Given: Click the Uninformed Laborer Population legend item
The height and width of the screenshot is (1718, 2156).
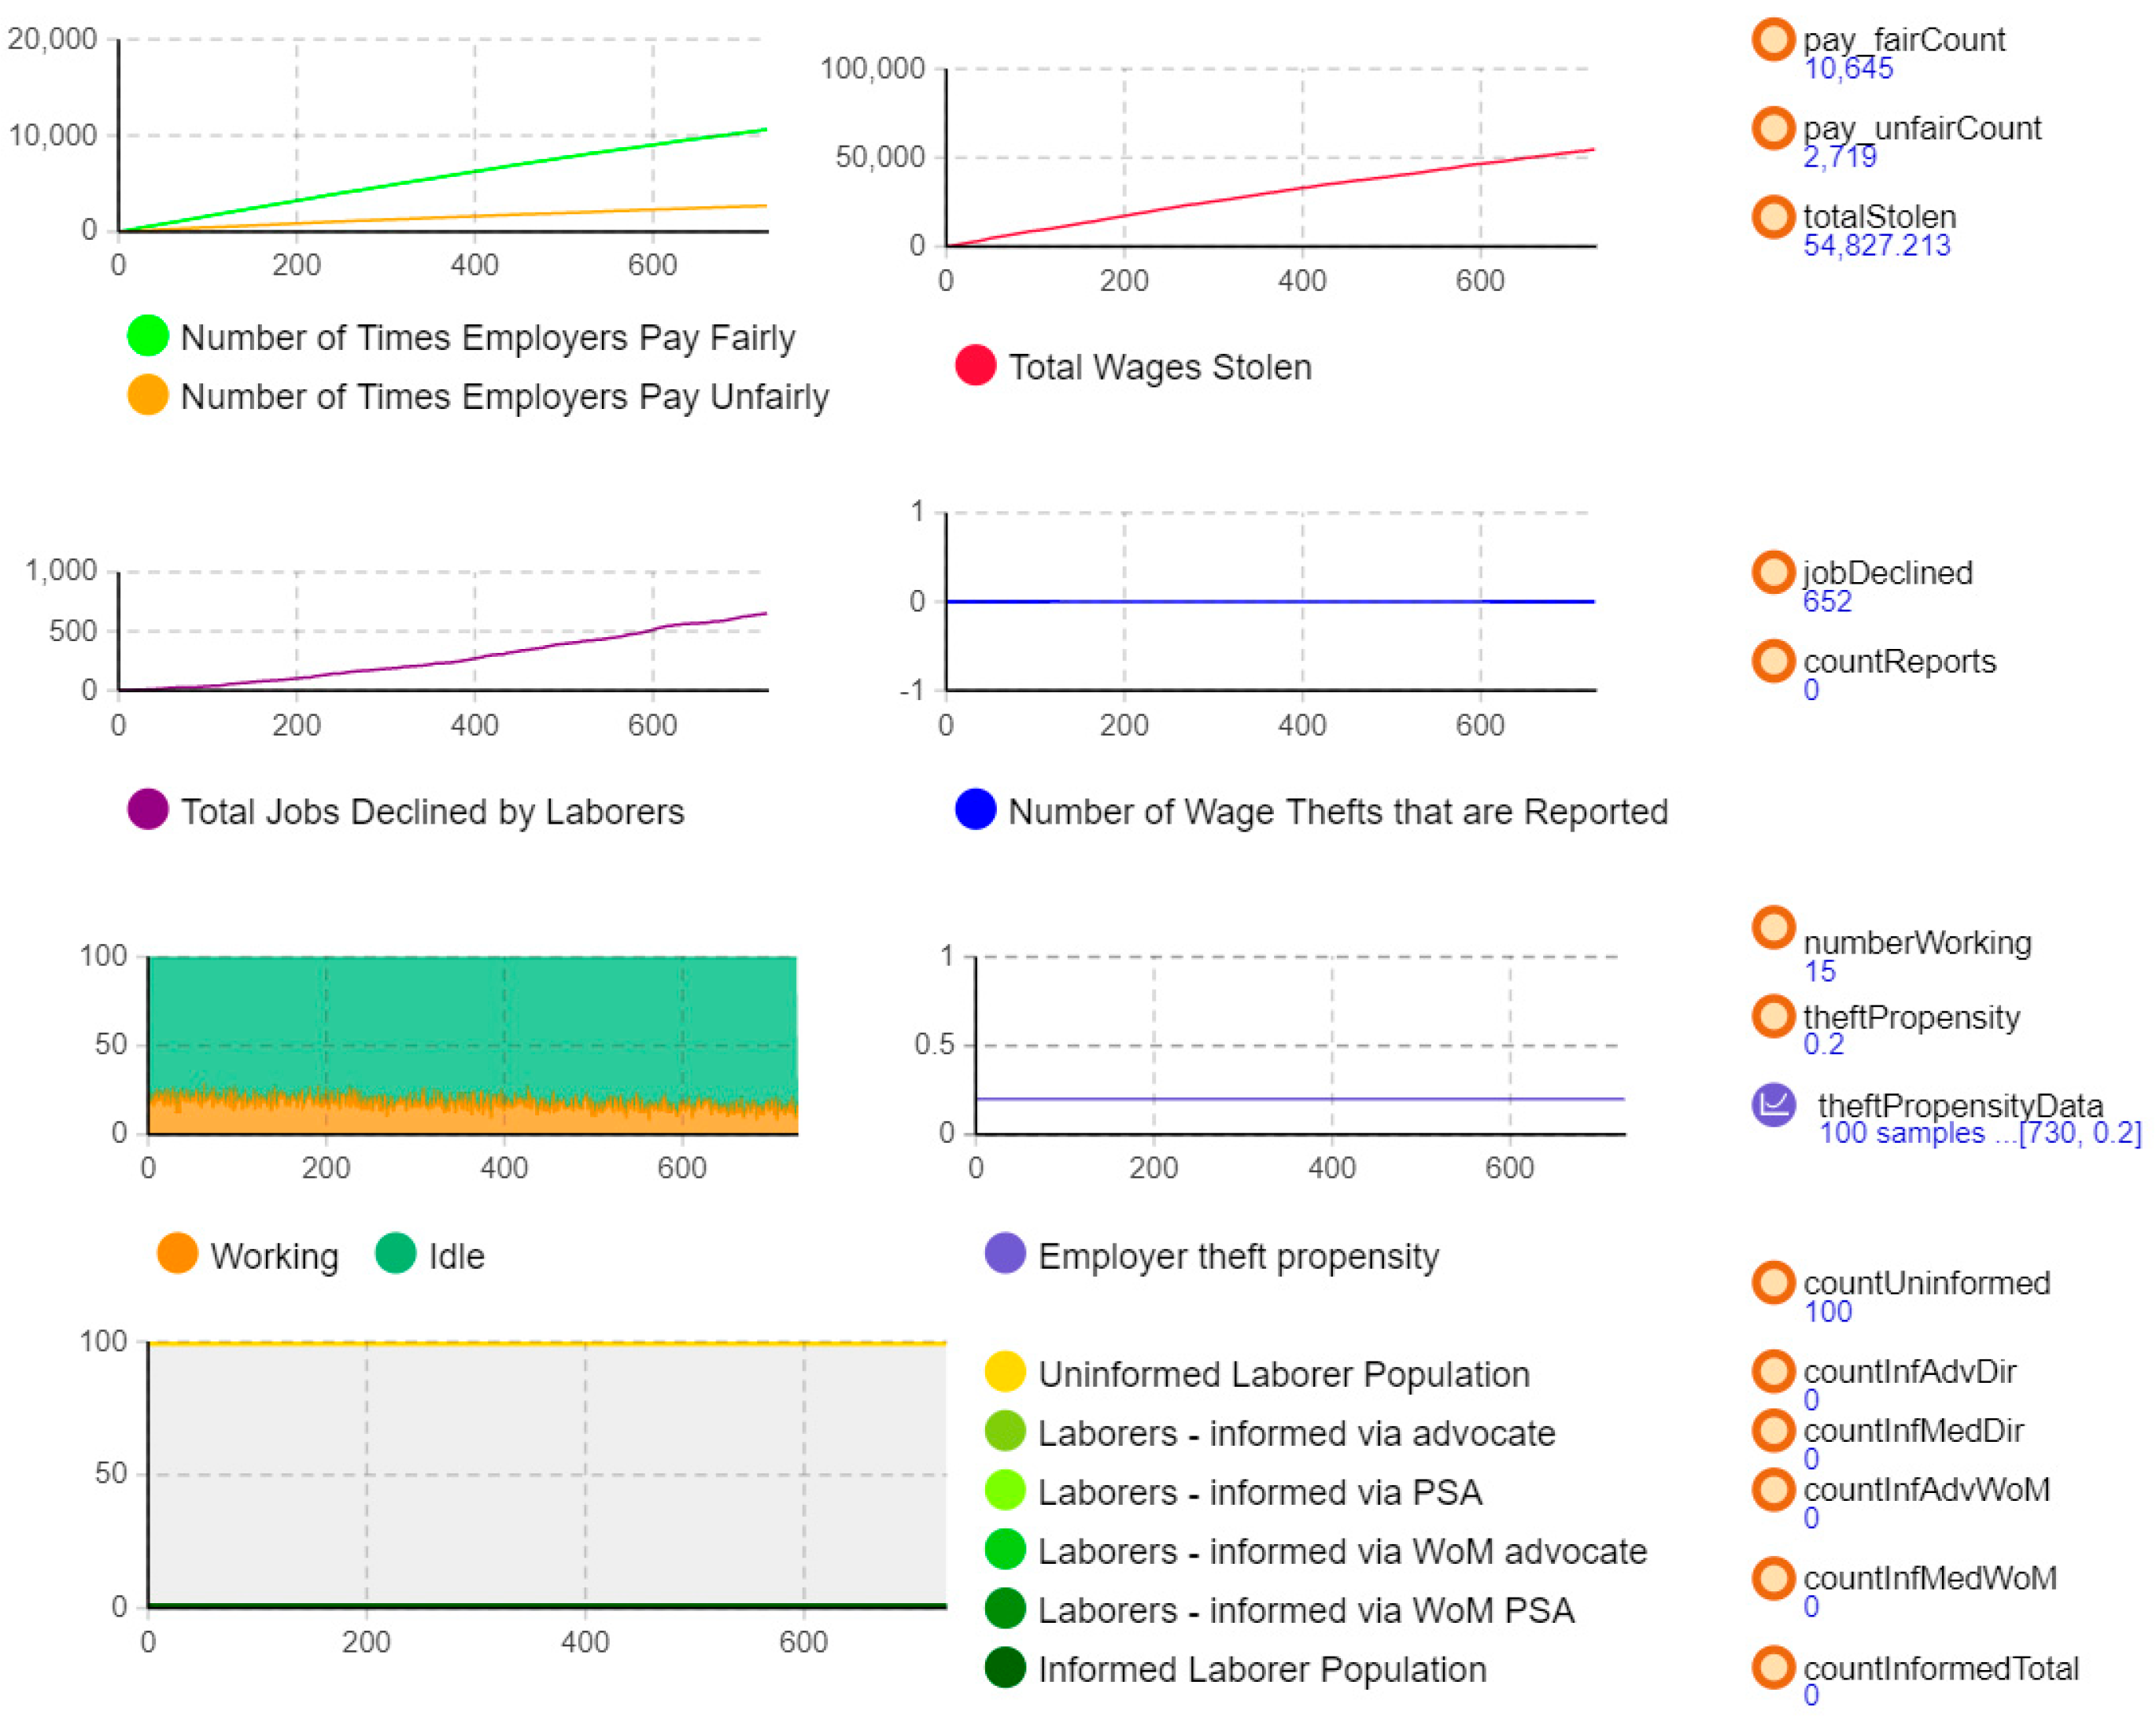Looking at the screenshot, I should (1283, 1374).
